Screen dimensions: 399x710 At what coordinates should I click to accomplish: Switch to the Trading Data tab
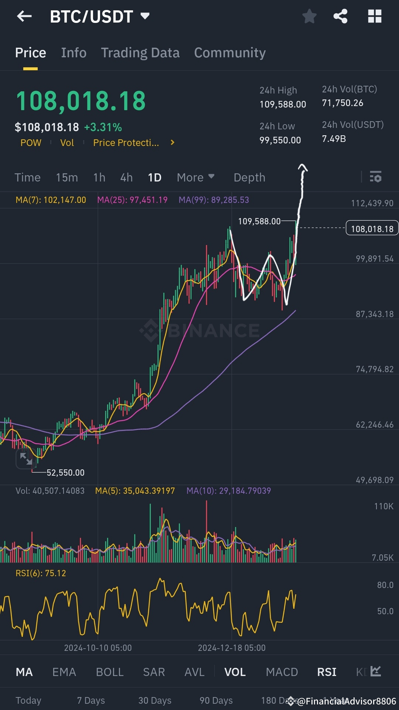pos(140,52)
